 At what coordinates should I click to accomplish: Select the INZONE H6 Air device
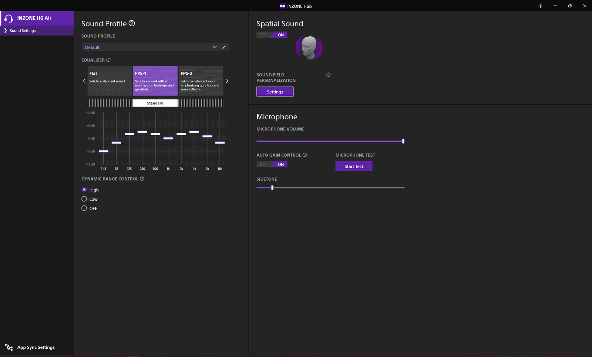[37, 18]
